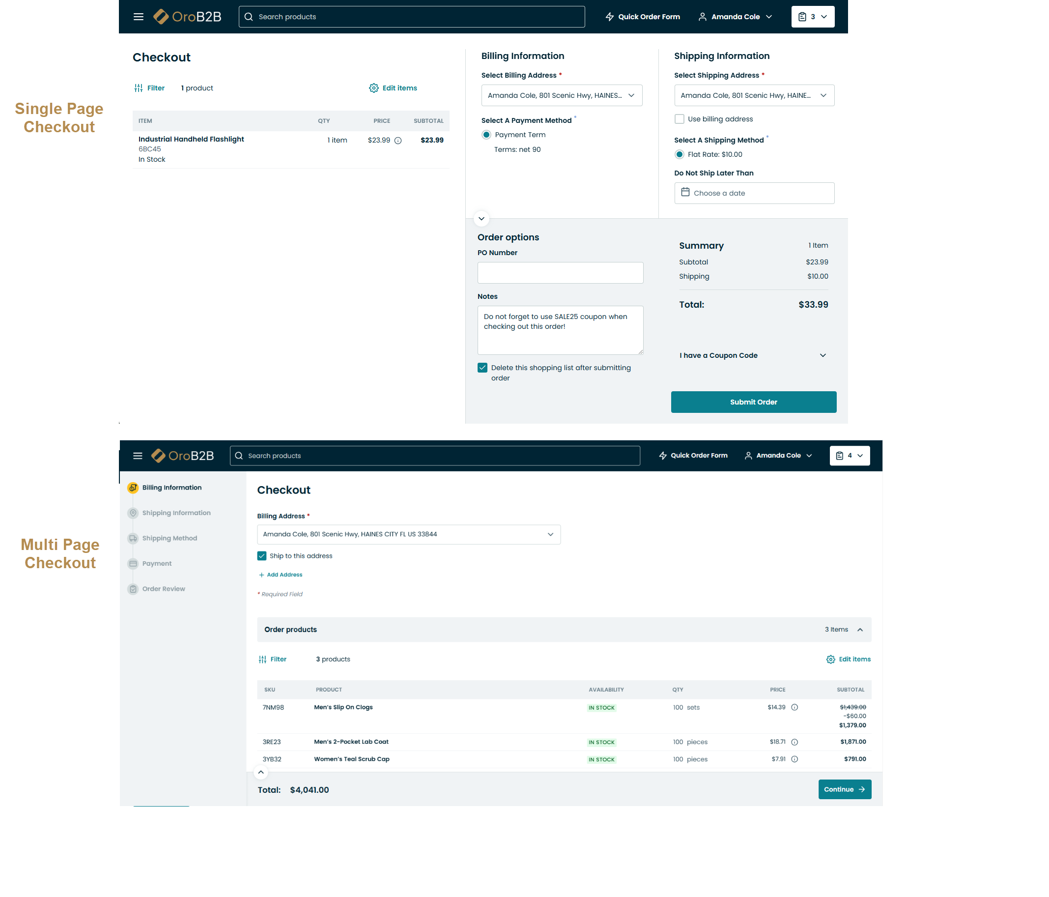Click the info icon next to $14.39 price
Screen dimensions: 1049x897
click(x=794, y=707)
